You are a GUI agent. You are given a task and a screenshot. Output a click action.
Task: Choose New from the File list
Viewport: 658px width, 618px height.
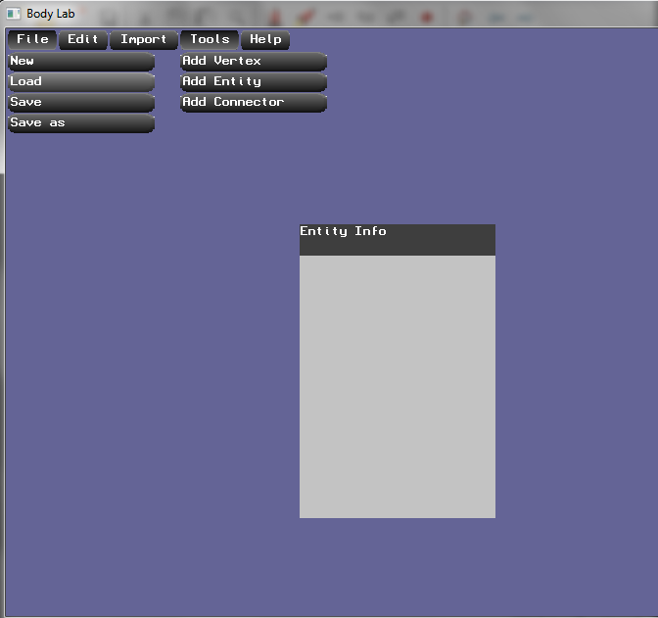pos(80,62)
